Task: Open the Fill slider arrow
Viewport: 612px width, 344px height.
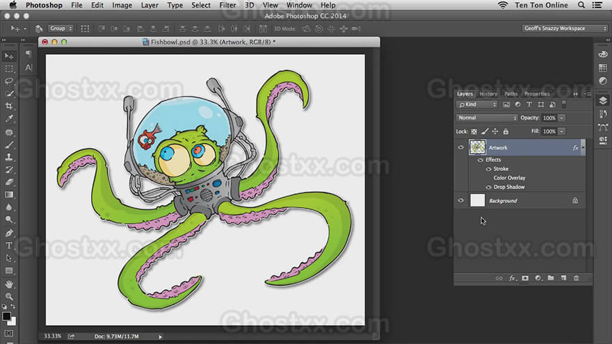Action: pyautogui.click(x=562, y=131)
